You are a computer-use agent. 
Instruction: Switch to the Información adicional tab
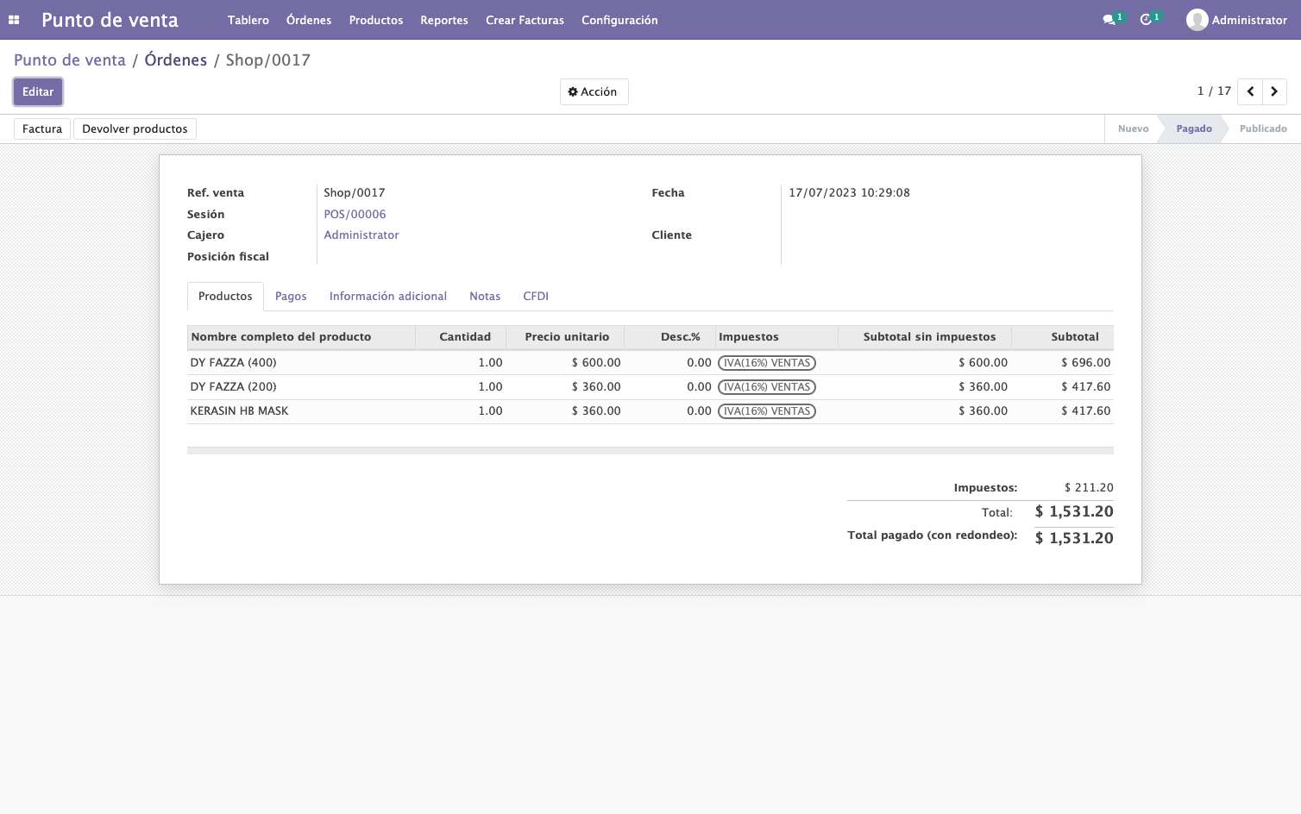pos(388,297)
